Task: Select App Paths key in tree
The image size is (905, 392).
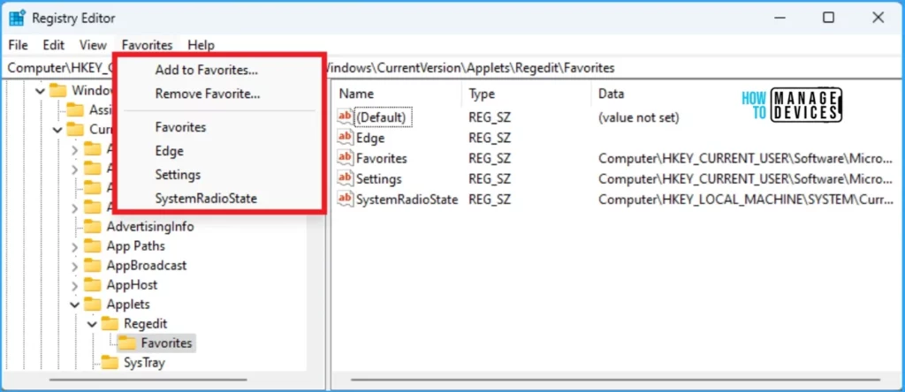Action: pyautogui.click(x=135, y=246)
